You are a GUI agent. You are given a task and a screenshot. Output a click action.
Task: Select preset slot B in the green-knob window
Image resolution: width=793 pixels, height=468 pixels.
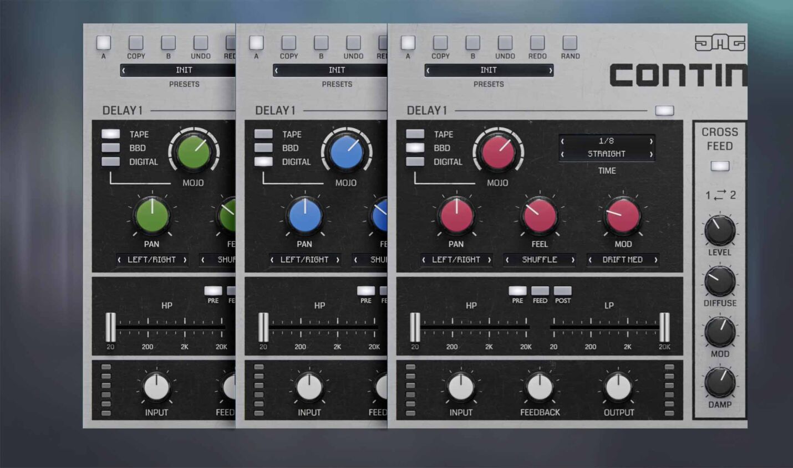[168, 43]
